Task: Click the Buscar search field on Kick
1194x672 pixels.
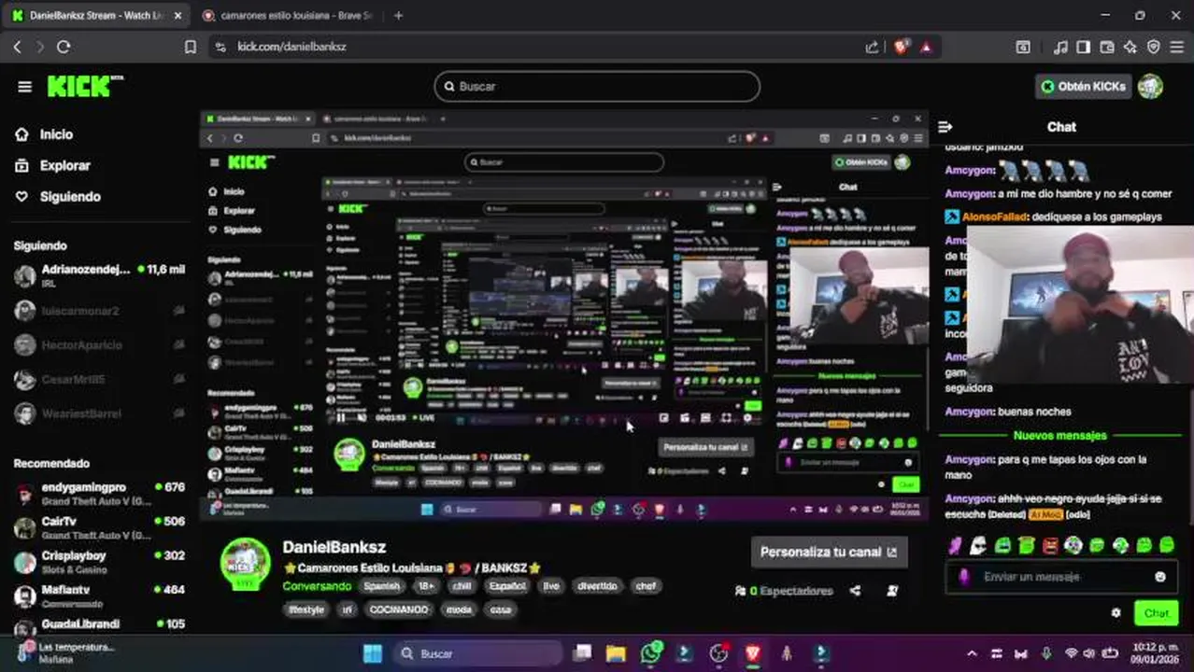Action: 597,86
